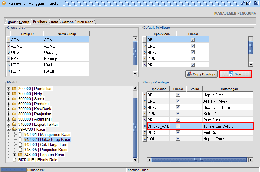The height and width of the screenshot is (172, 260).
Task: Expand the 600000 Produksi tree node
Action: point(8,104)
